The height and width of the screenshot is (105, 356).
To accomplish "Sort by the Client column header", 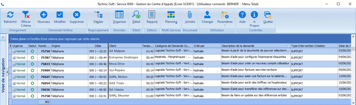I will (x=125, y=46).
